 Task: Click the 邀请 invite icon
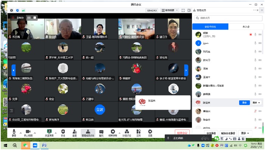coord(75,133)
